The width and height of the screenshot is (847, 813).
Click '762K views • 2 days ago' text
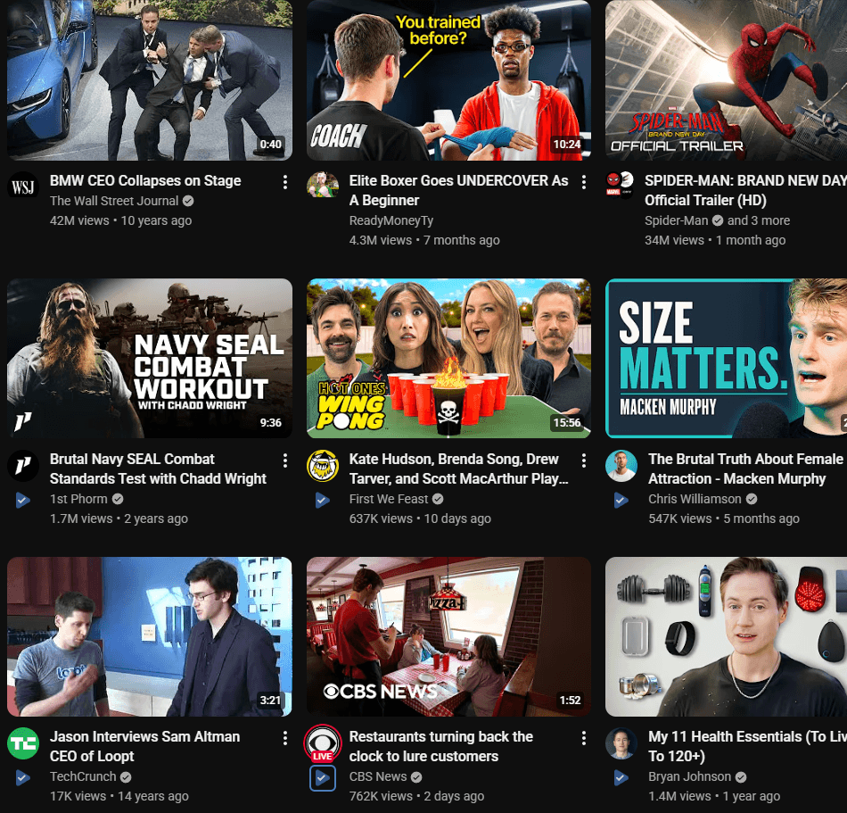416,796
